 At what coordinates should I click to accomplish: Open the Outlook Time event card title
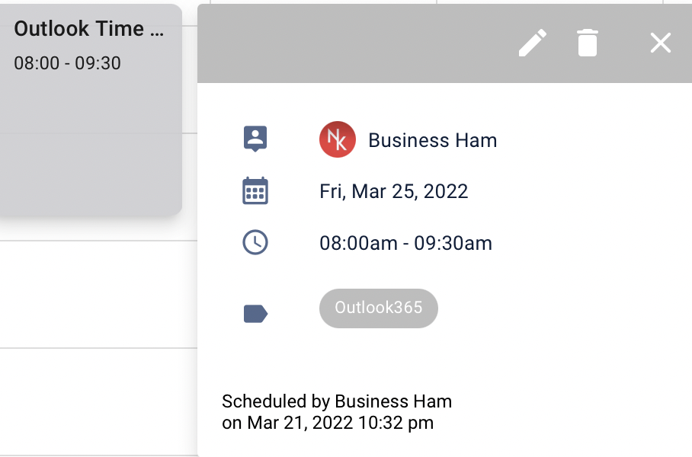coord(88,29)
